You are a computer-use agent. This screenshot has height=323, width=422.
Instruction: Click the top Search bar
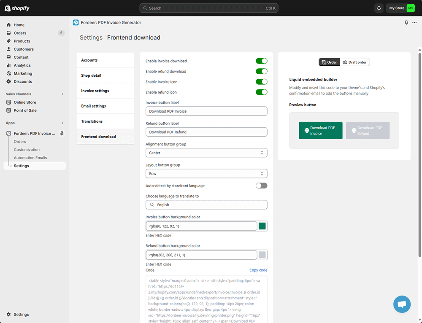209,8
